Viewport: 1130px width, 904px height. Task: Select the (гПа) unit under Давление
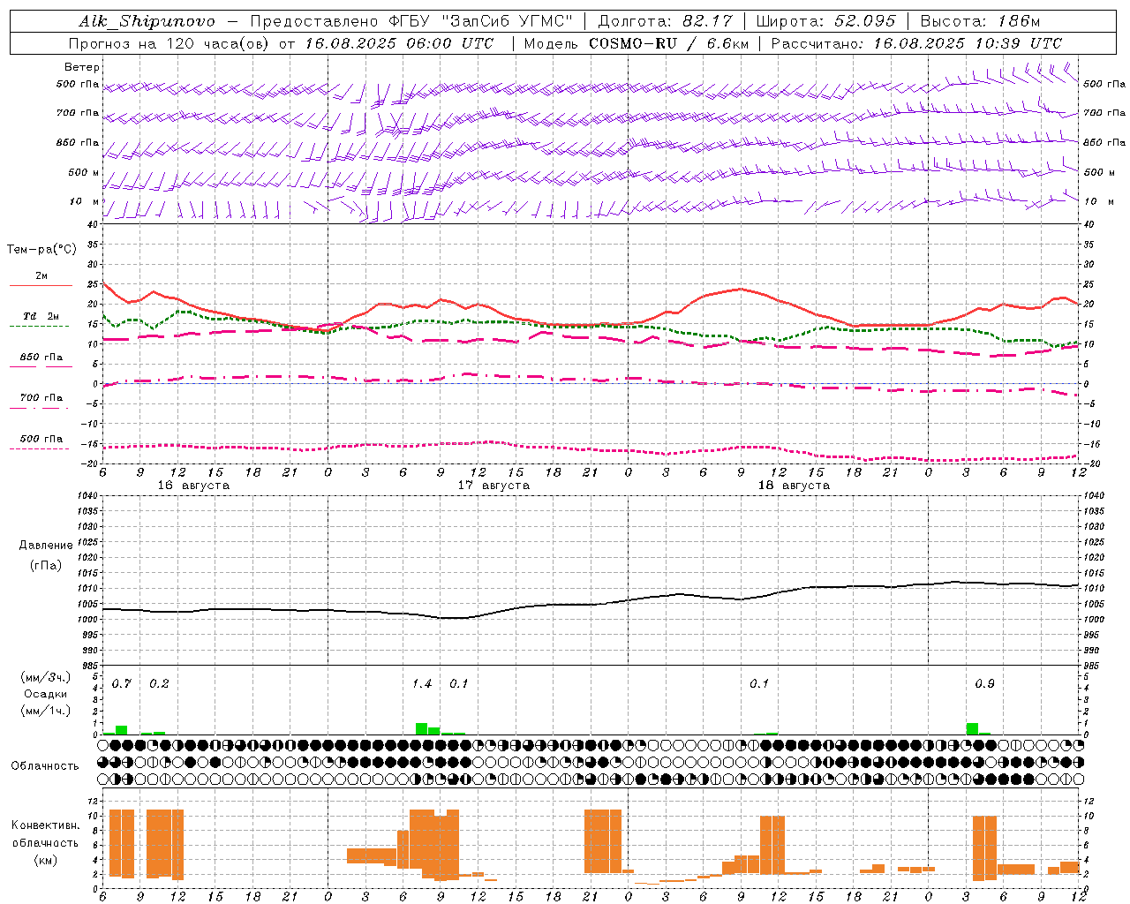coord(46,565)
